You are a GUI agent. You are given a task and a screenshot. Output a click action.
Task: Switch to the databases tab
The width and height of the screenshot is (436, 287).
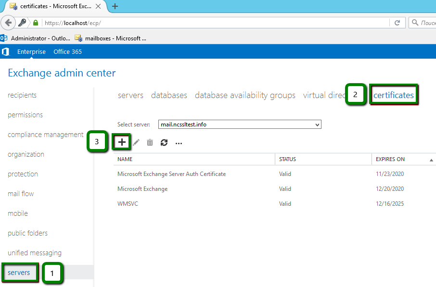(x=169, y=95)
